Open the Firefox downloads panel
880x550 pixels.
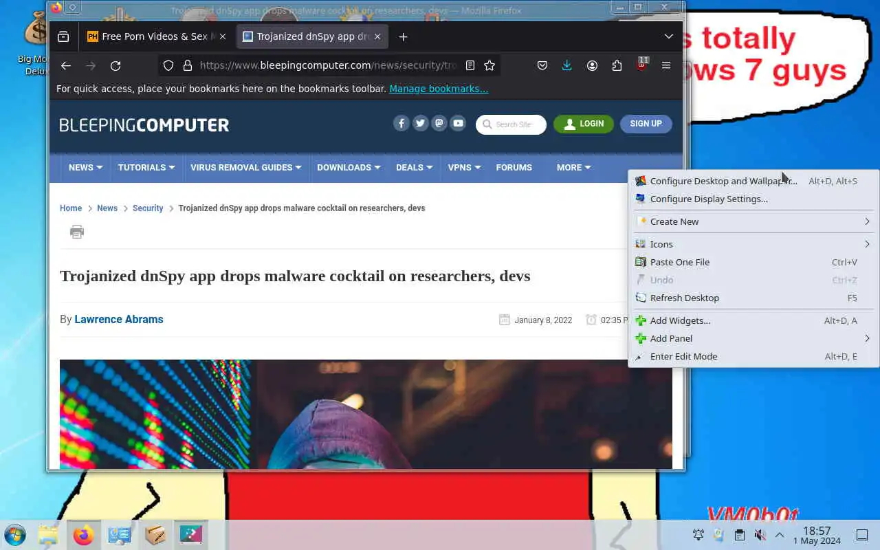tap(566, 65)
